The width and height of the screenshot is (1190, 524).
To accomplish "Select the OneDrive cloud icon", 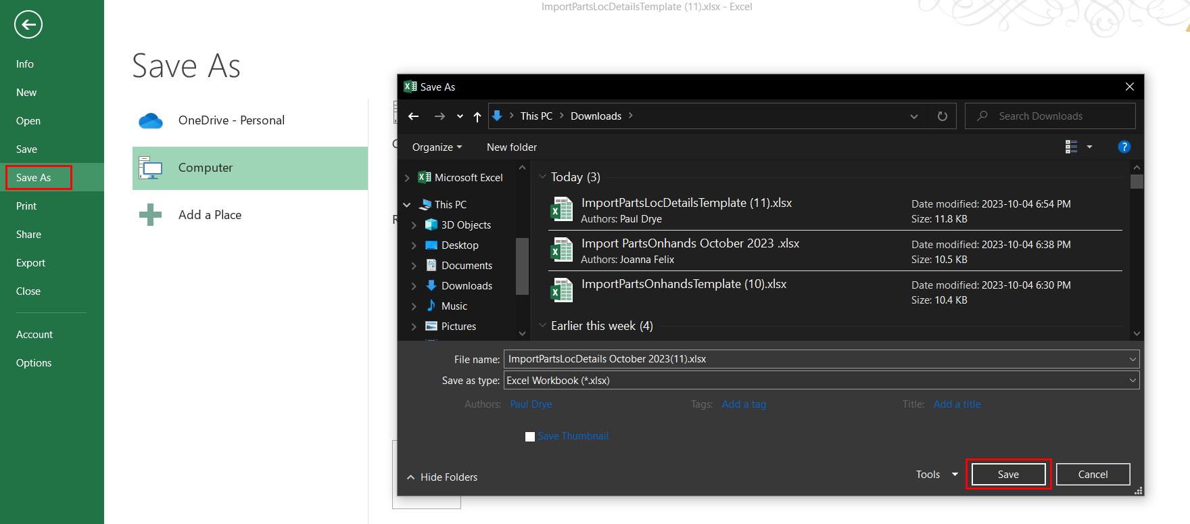I will [151, 120].
